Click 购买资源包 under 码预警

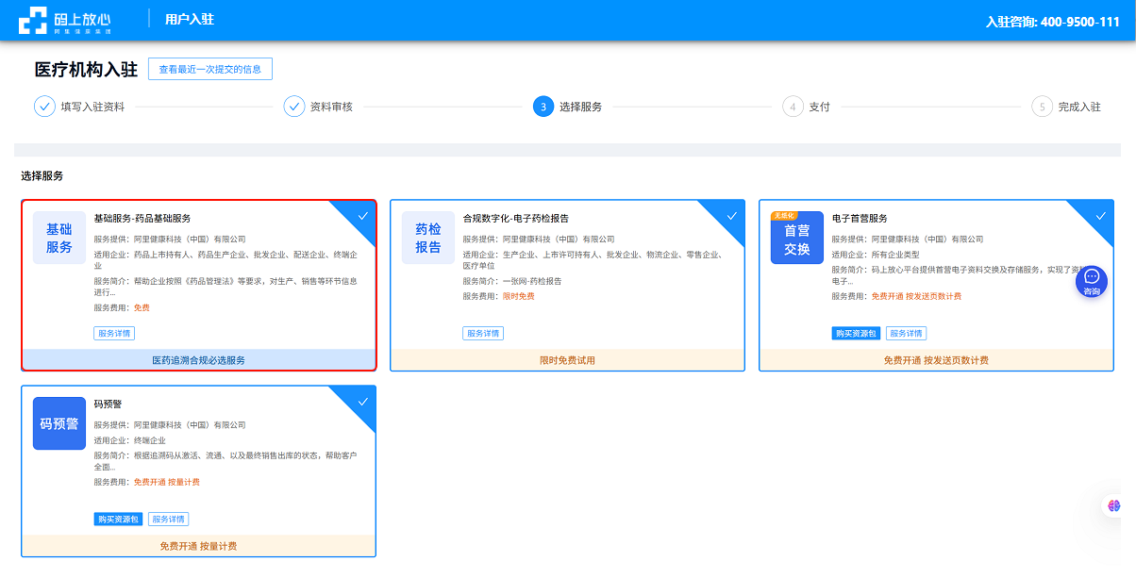pos(118,520)
